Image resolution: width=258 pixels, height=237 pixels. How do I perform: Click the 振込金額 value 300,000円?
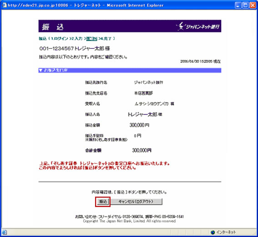[139, 125]
